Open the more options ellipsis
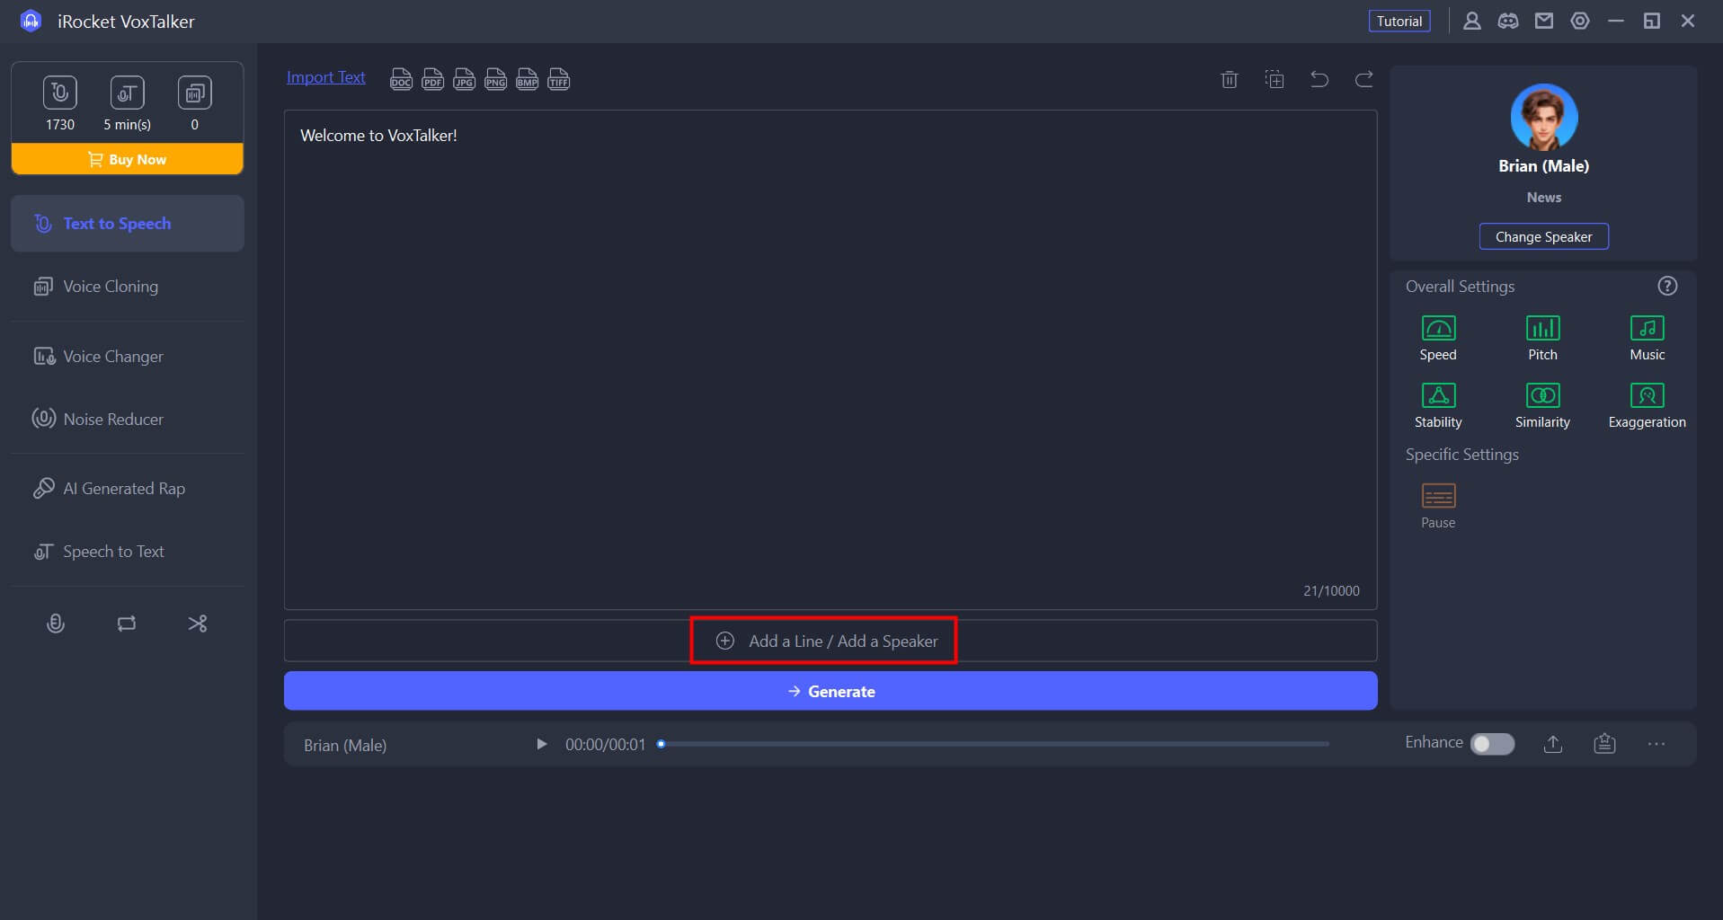Screen dimensions: 1723x920 1656,744
